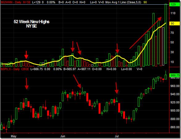Click the yellow moving average line end

[x=166, y=23]
